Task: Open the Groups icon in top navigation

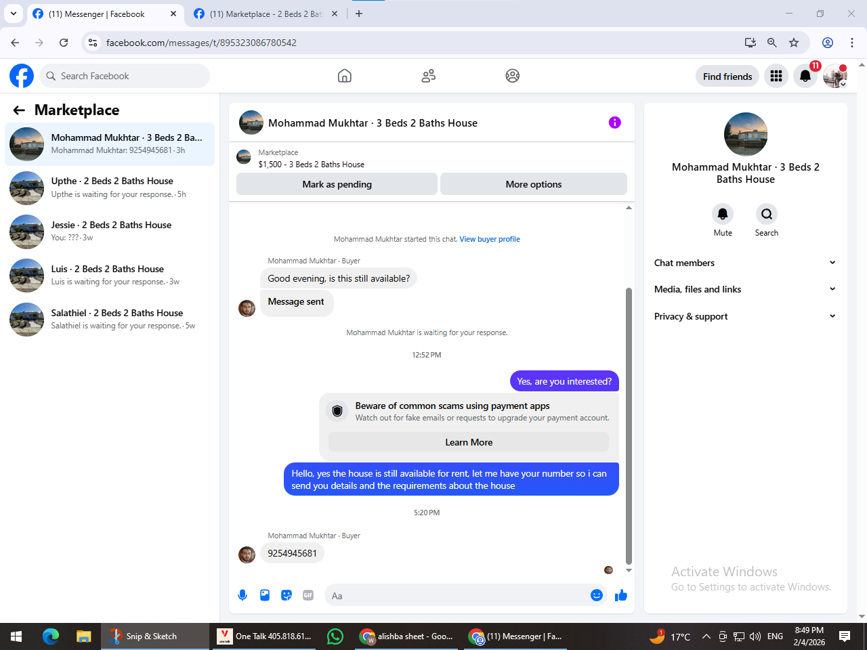Action: click(513, 76)
